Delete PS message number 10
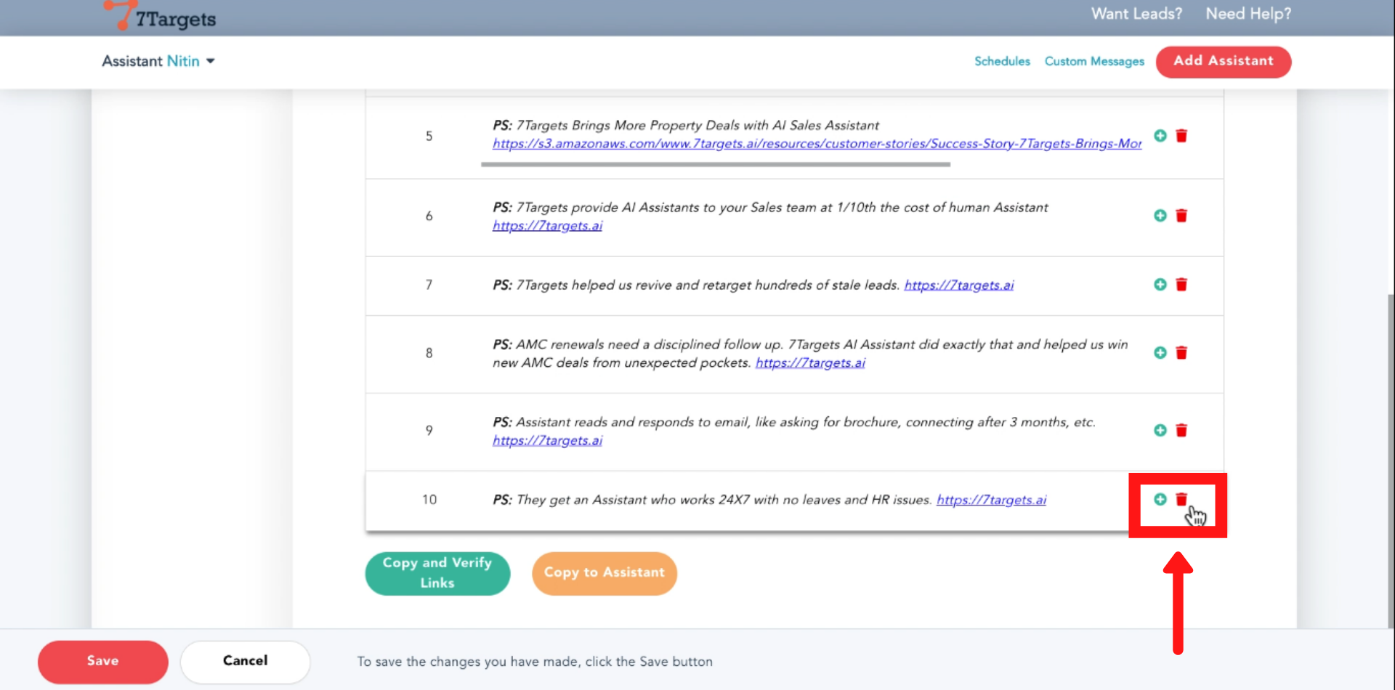1395x690 pixels. coord(1181,500)
